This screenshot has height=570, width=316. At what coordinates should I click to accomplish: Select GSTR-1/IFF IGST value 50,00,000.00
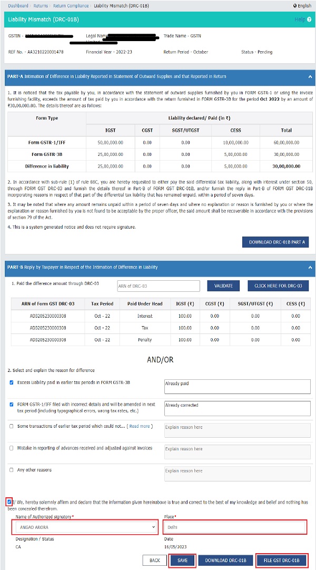coord(111,142)
